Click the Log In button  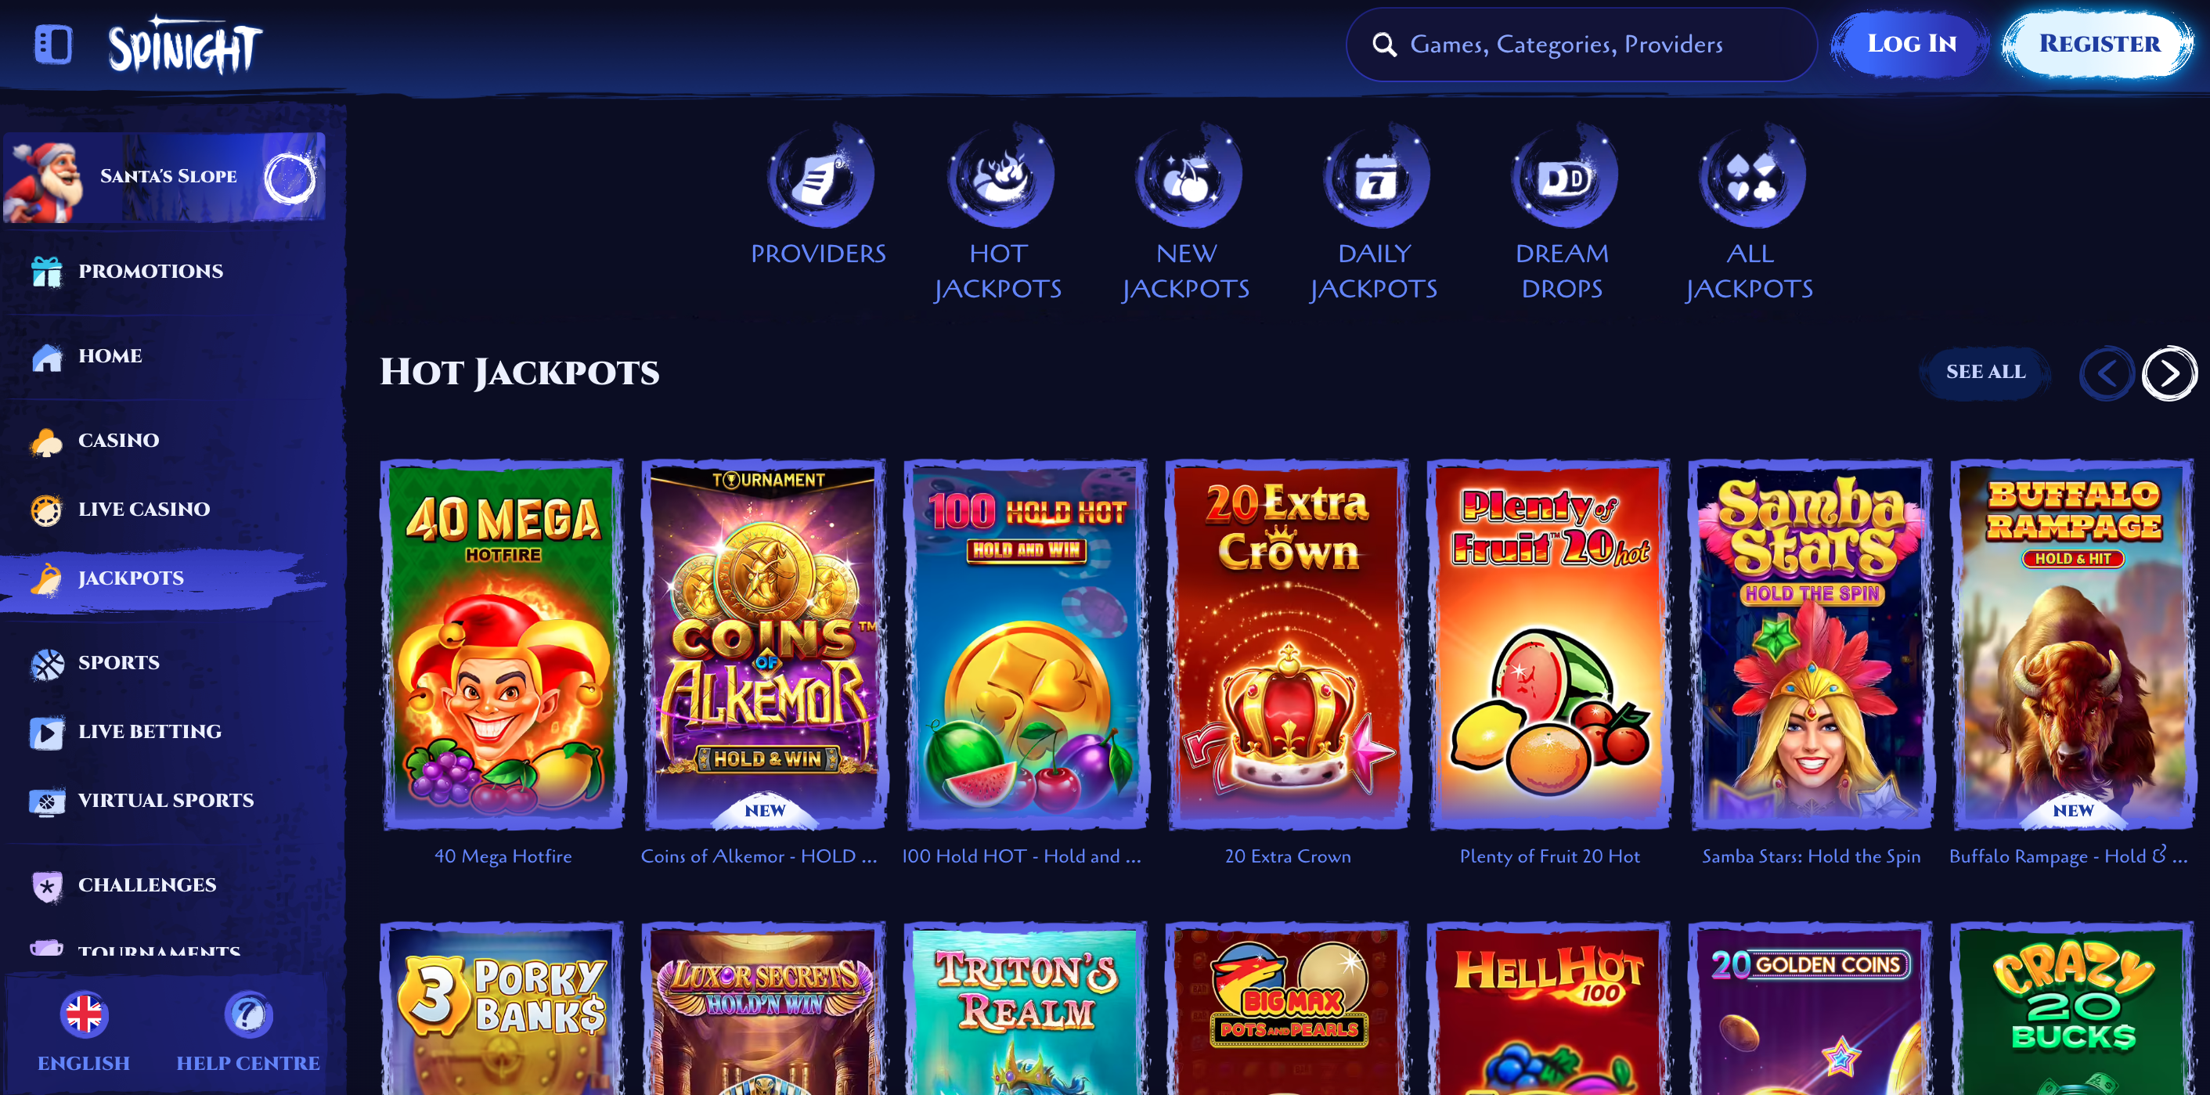(1912, 44)
